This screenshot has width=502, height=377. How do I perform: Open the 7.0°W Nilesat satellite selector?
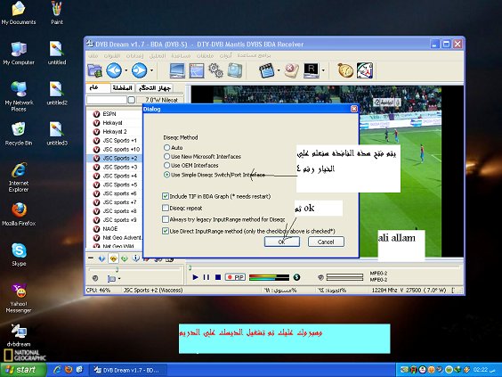(x=160, y=100)
